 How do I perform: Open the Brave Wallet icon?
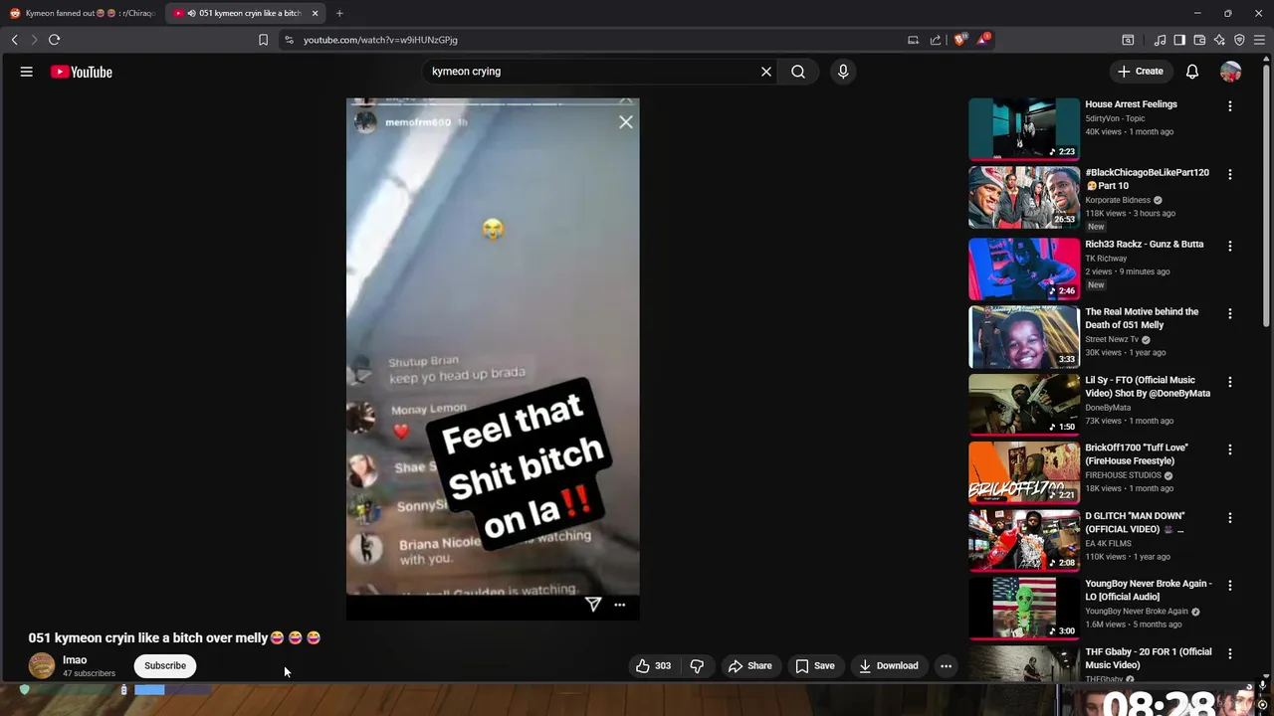pos(1199,40)
